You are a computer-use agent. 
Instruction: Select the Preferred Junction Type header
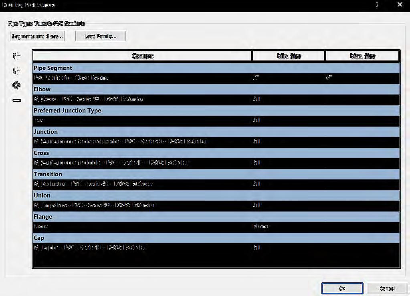pos(216,111)
